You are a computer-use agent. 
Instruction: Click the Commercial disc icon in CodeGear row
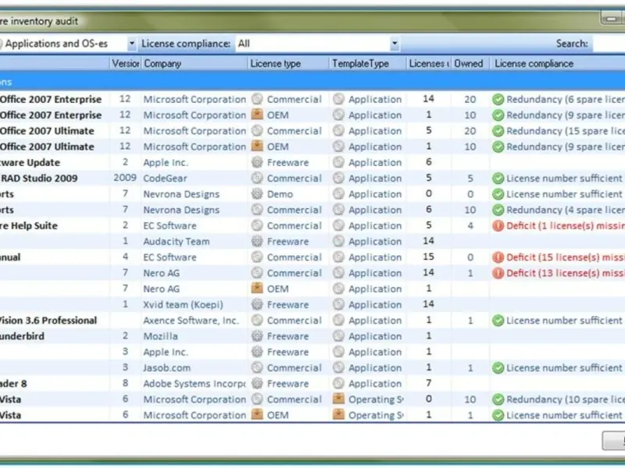pyautogui.click(x=257, y=179)
